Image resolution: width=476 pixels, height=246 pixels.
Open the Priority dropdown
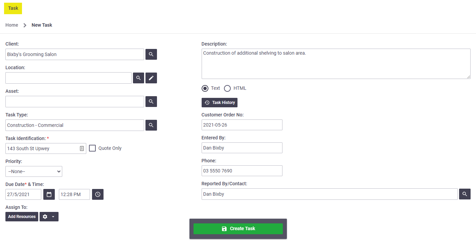point(34,171)
